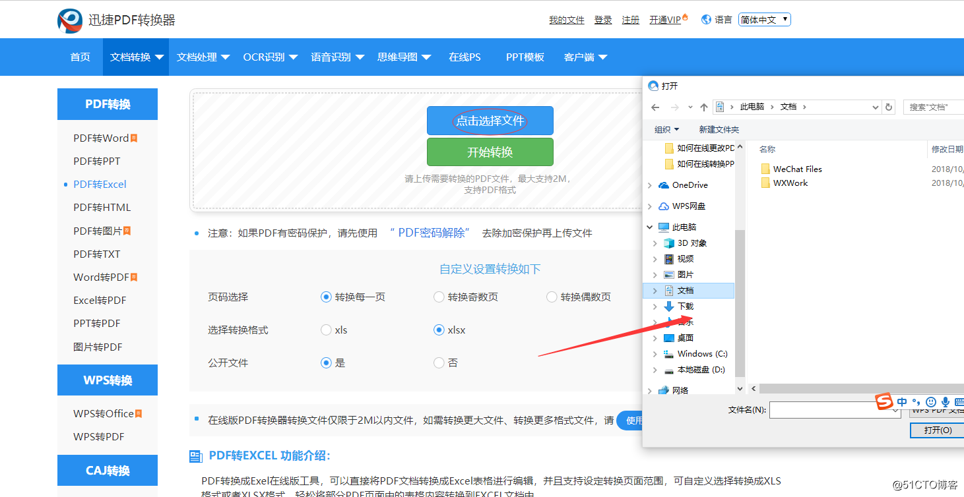Sort by the 名称 column header
This screenshot has height=497, width=964.
(767, 150)
